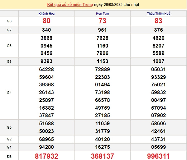Select the red G8 number 73
The image size is (187, 160).
[103, 21]
